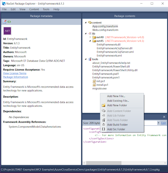Open the Tools menu
Image resolution: width=168 pixels, height=173 pixels.
46,9
